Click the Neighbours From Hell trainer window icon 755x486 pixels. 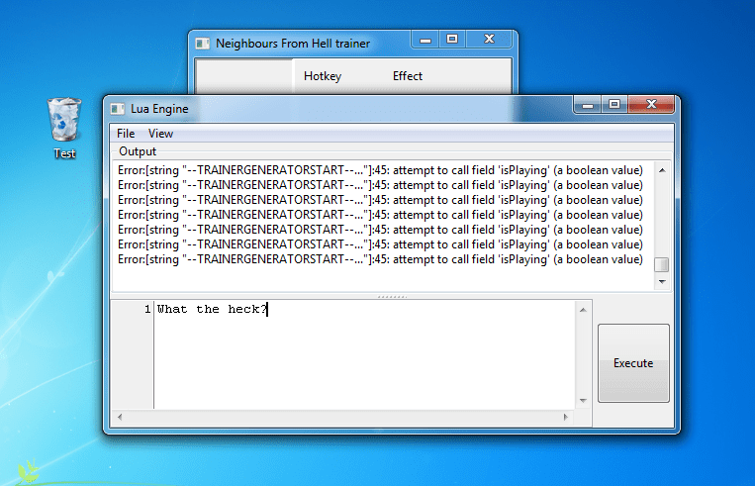202,44
